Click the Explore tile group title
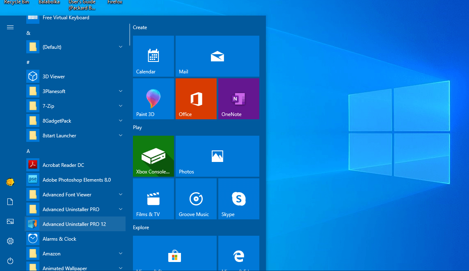Image resolution: width=469 pixels, height=271 pixels. tap(141, 228)
